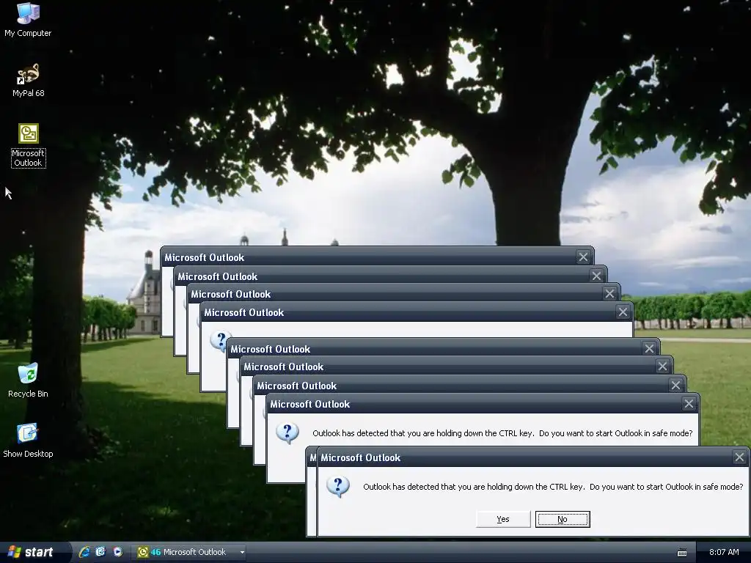Image resolution: width=751 pixels, height=563 pixels.
Task: Close the frontmost Microsoft Outlook dialog
Action: pyautogui.click(x=739, y=457)
